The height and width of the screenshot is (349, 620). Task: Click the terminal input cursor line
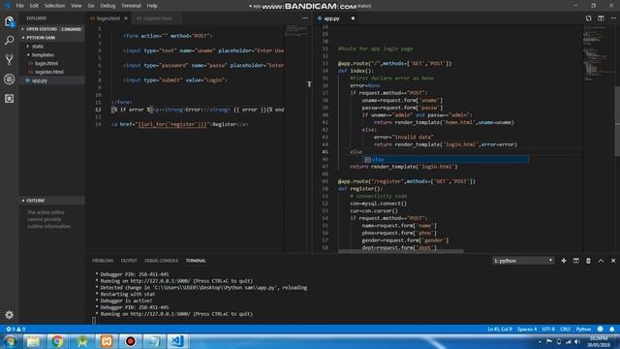(94, 320)
